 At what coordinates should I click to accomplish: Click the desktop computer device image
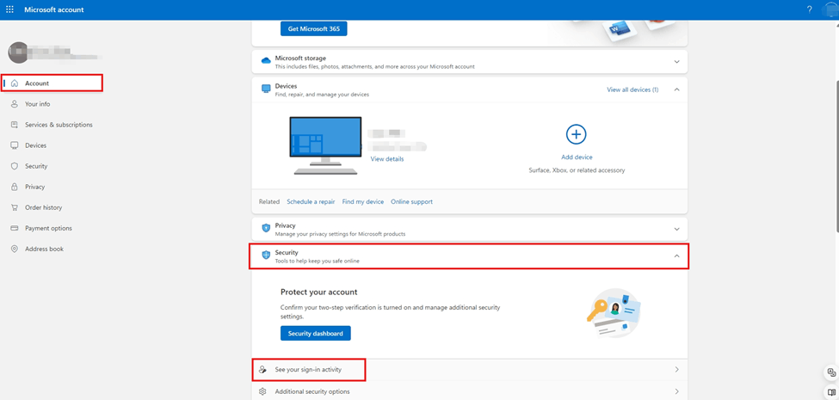pos(325,145)
